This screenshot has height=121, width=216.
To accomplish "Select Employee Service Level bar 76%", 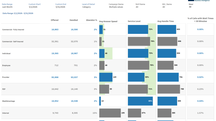I will (139, 65).
